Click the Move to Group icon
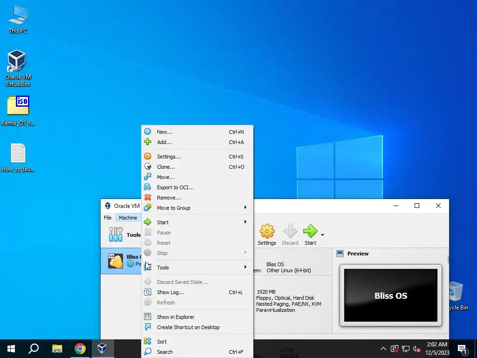Viewport: 477px width, 358px height. [x=148, y=207]
